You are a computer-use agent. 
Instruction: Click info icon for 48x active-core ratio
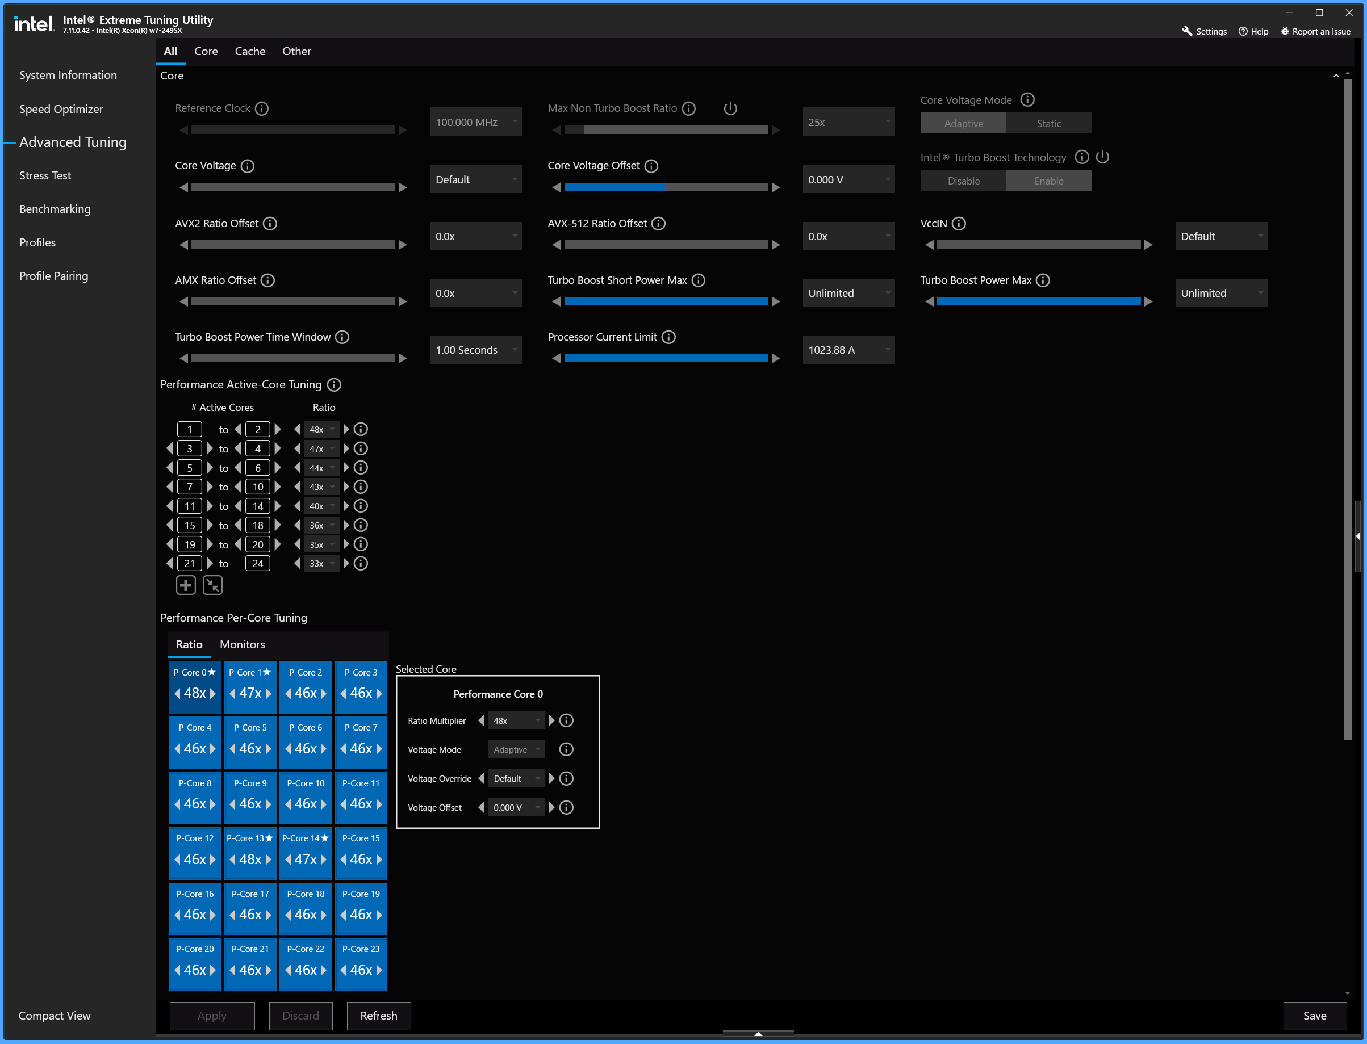point(361,429)
